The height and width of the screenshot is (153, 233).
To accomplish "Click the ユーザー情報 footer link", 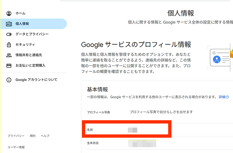I will tap(16, 147).
